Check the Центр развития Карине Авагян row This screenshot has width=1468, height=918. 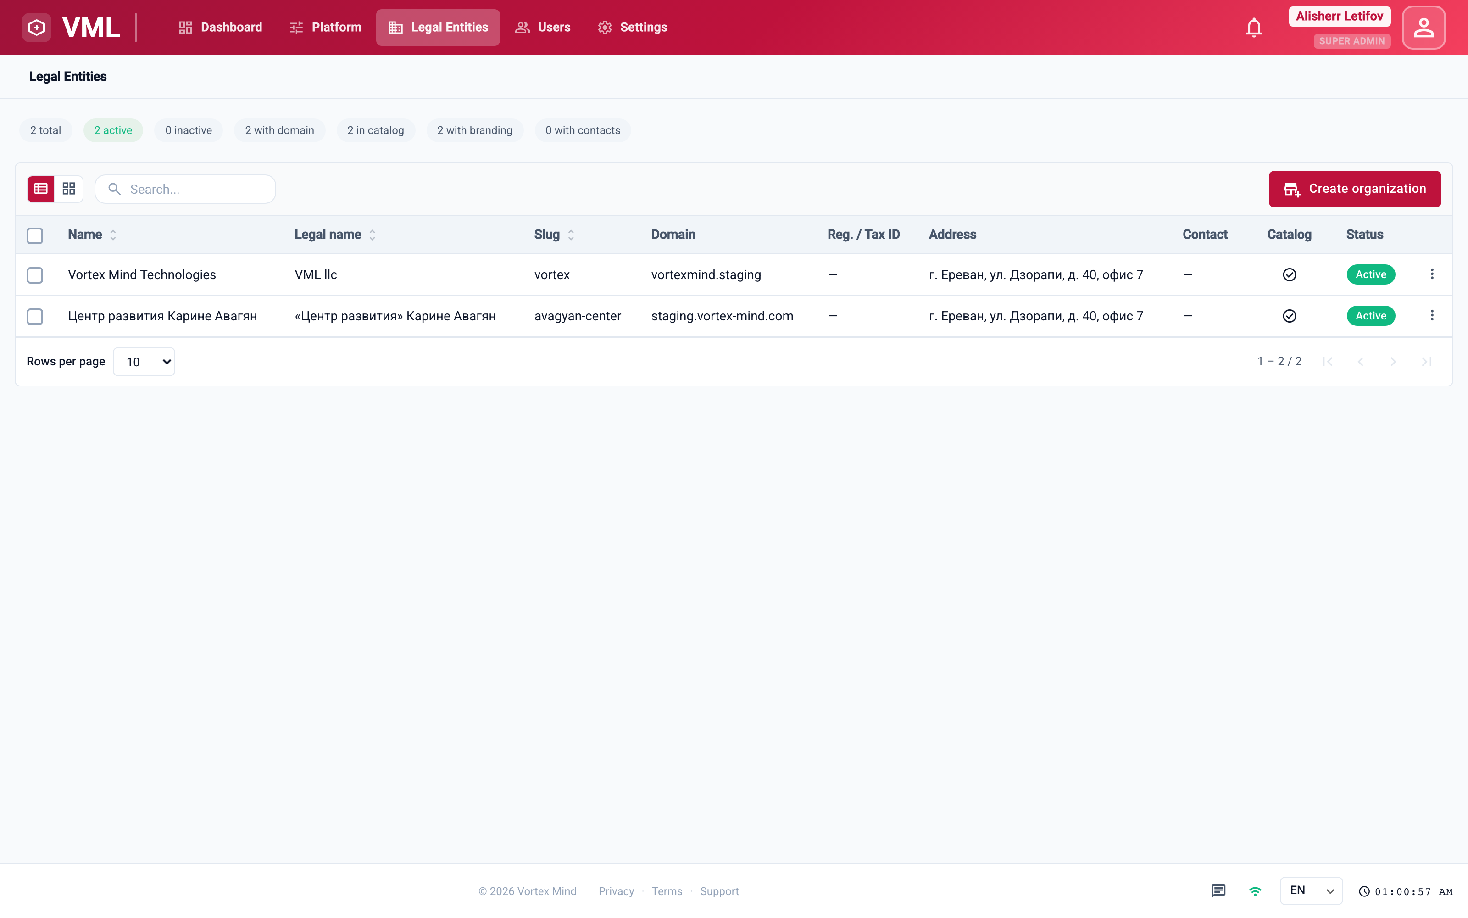click(x=34, y=316)
